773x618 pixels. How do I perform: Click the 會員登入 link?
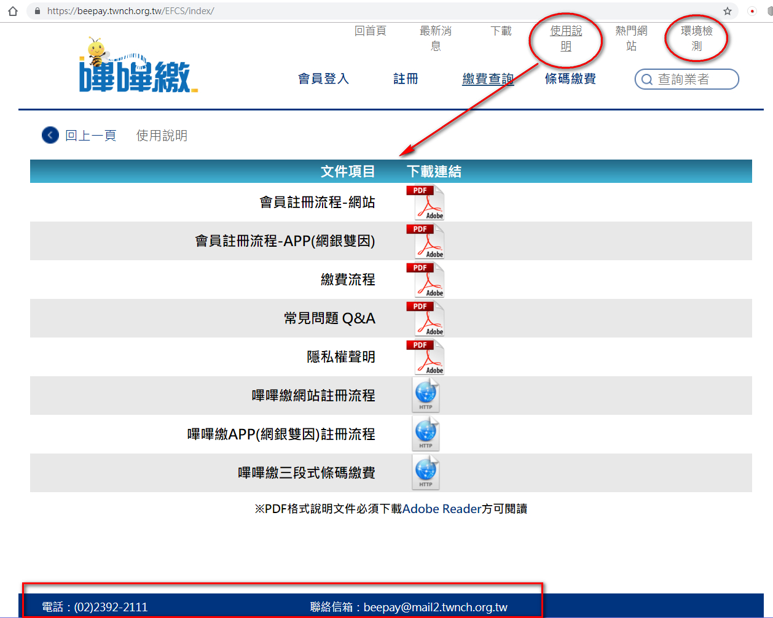323,79
